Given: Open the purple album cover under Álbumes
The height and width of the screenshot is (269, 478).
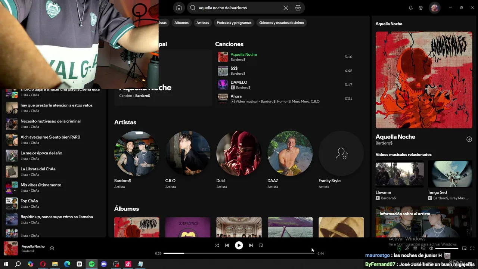Looking at the screenshot, I should (x=188, y=227).
